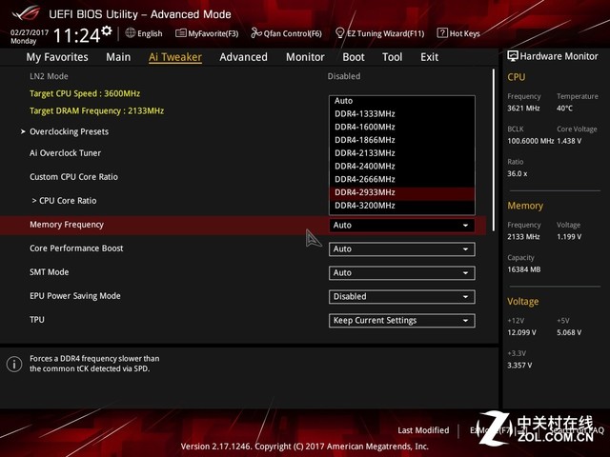This screenshot has height=457, width=610.
Task: Open the Boot tab
Action: [x=354, y=57]
